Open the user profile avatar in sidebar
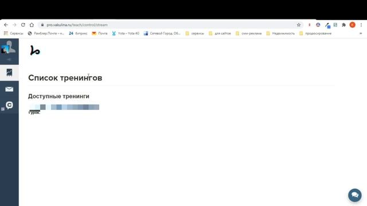This screenshot has height=206, width=367. (9, 47)
